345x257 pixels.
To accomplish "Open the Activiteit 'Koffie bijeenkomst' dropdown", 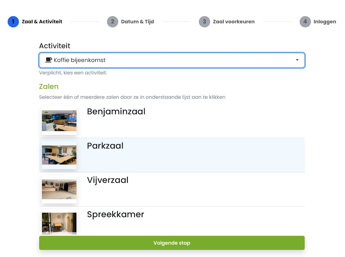I will [x=172, y=60].
